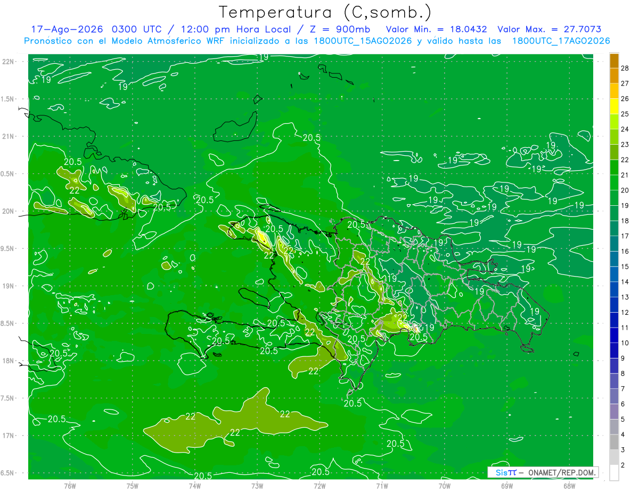Screen dimensions: 639x493
Task: Click the "Temperatura (C,somb.)" chart title
Action: click(325, 12)
